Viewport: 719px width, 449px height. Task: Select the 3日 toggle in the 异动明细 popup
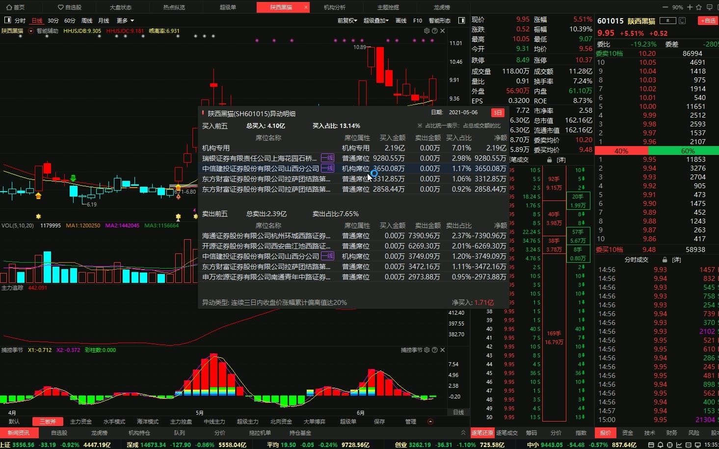point(498,113)
